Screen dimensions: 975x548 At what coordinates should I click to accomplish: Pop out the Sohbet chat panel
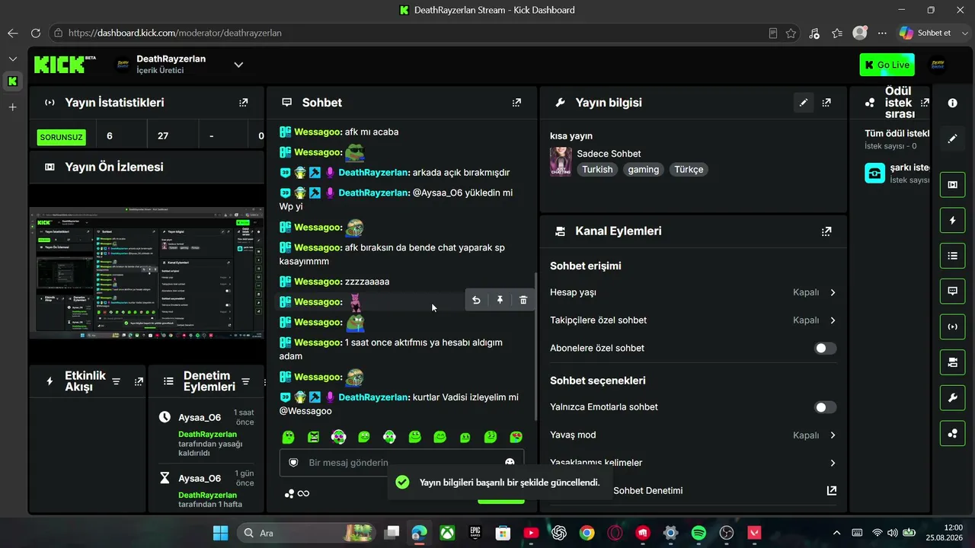pos(516,103)
